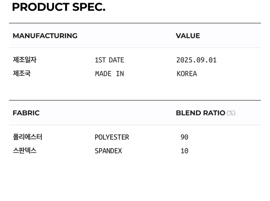This screenshot has height=201, width=270.
Task: Select the SPANDEX text
Action: [x=108, y=151]
